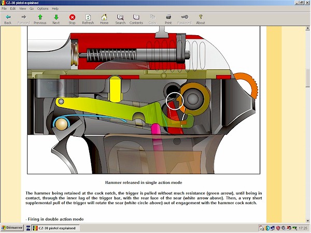The height and width of the screenshot is (233, 311).
Task: Click the blue and yellow round tray icon
Action: coord(267,228)
